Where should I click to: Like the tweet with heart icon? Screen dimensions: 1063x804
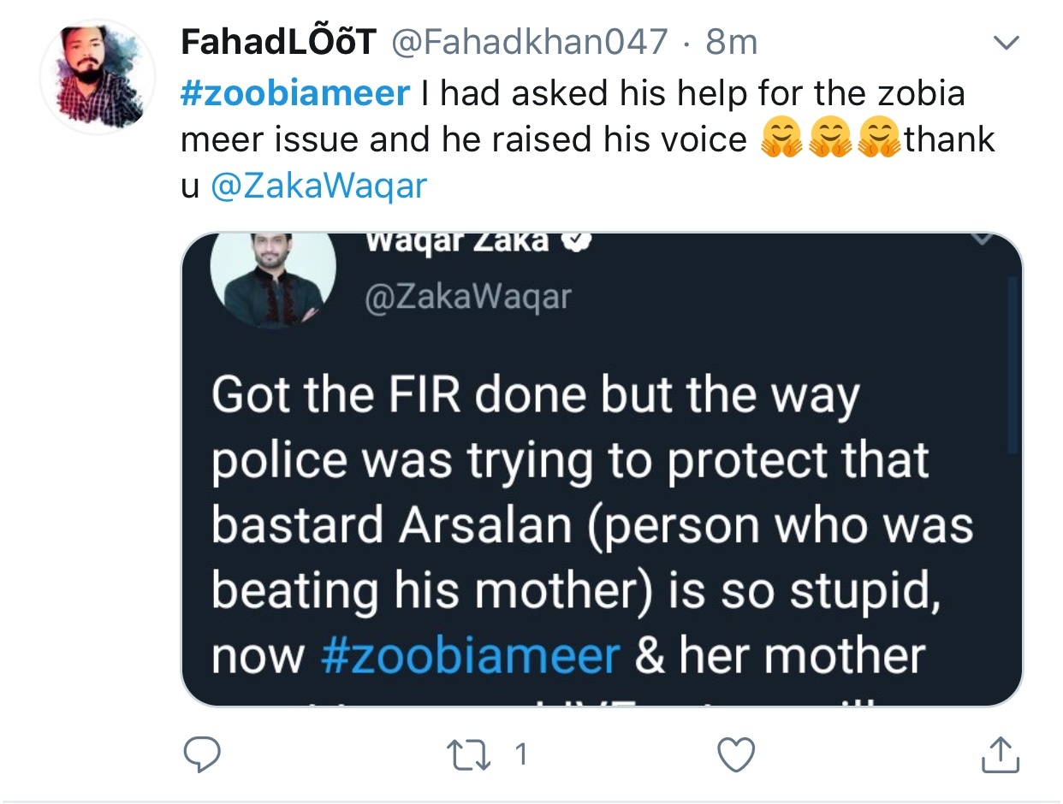point(735,754)
